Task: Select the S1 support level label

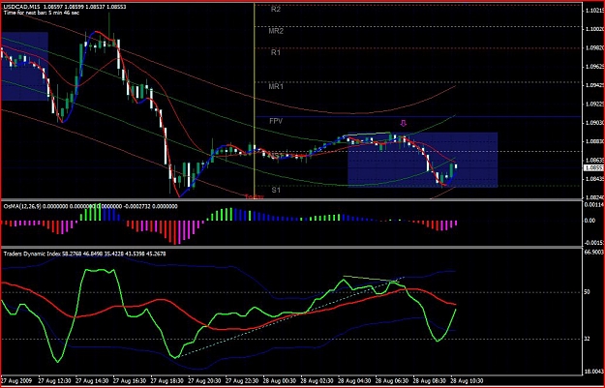Action: [x=276, y=190]
